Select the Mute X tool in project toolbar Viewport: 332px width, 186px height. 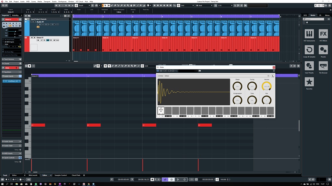pyautogui.click(x=125, y=5)
